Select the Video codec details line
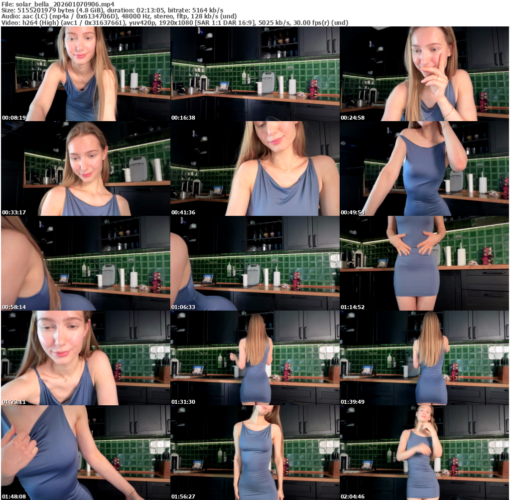 174,22
